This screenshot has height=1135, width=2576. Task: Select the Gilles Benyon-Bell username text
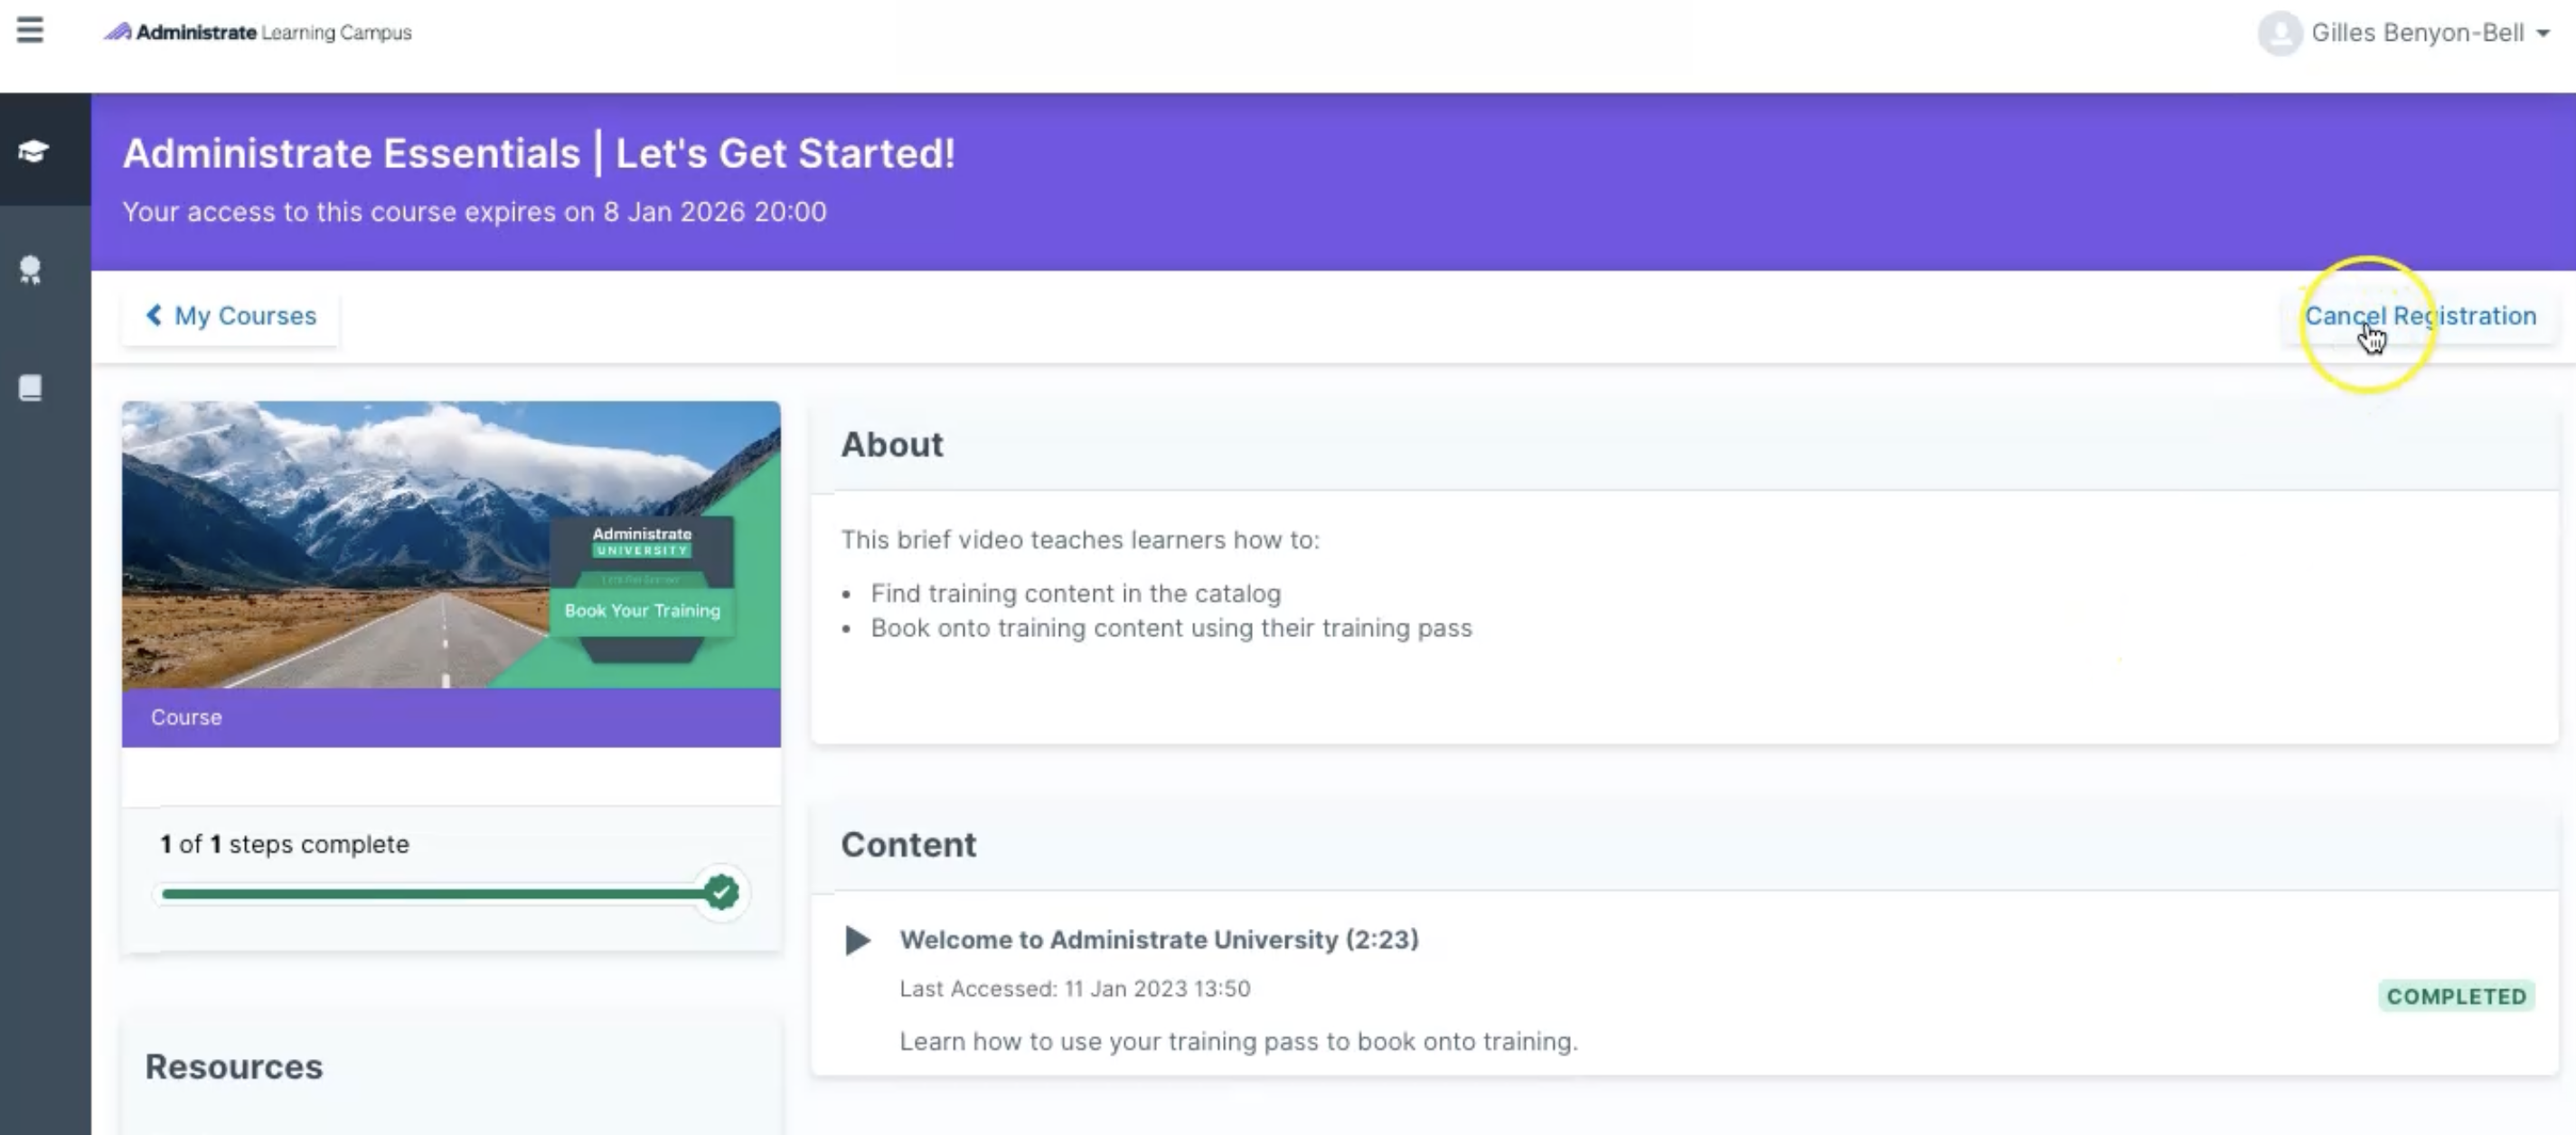pos(2418,33)
